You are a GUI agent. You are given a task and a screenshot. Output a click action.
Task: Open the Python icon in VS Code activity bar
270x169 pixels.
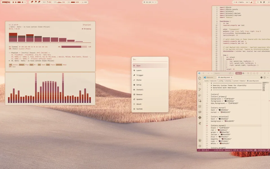click(200, 118)
